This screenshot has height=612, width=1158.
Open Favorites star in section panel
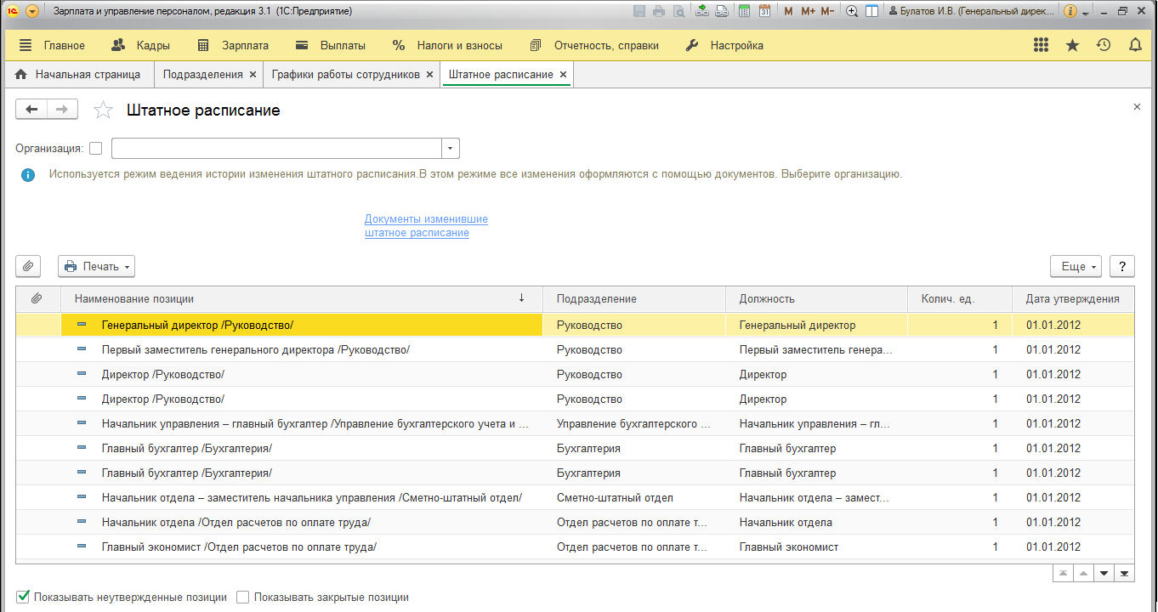point(1072,45)
